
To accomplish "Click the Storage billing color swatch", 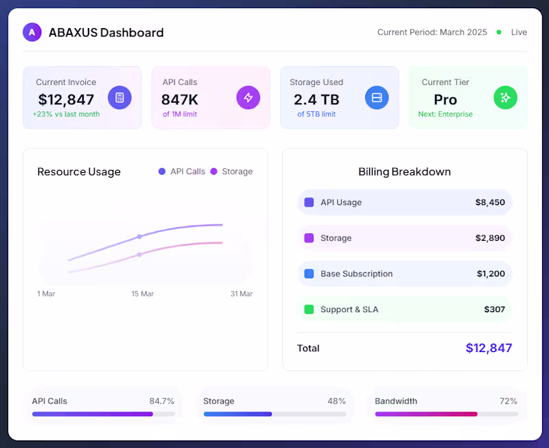I will click(309, 238).
